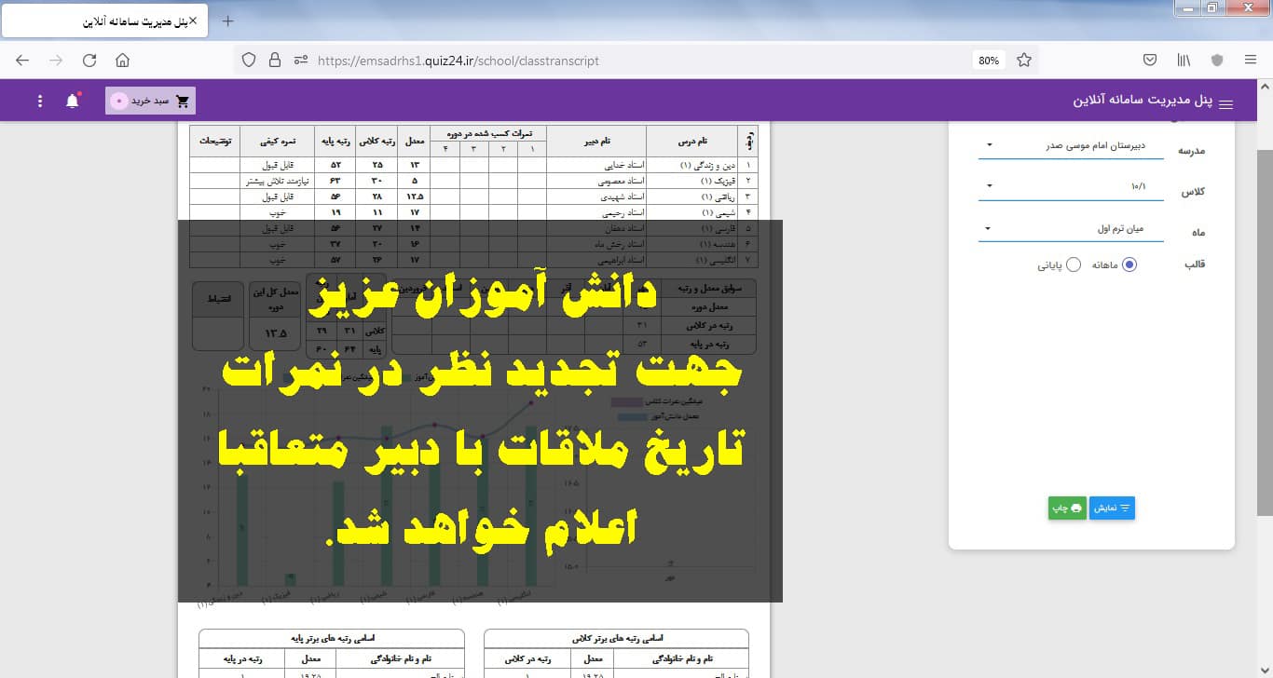Click the green چاپ print button
Screen dimensions: 1273x678
pyautogui.click(x=1067, y=508)
